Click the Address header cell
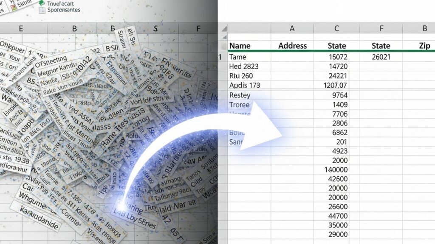The width and height of the screenshot is (435, 244). (292, 46)
